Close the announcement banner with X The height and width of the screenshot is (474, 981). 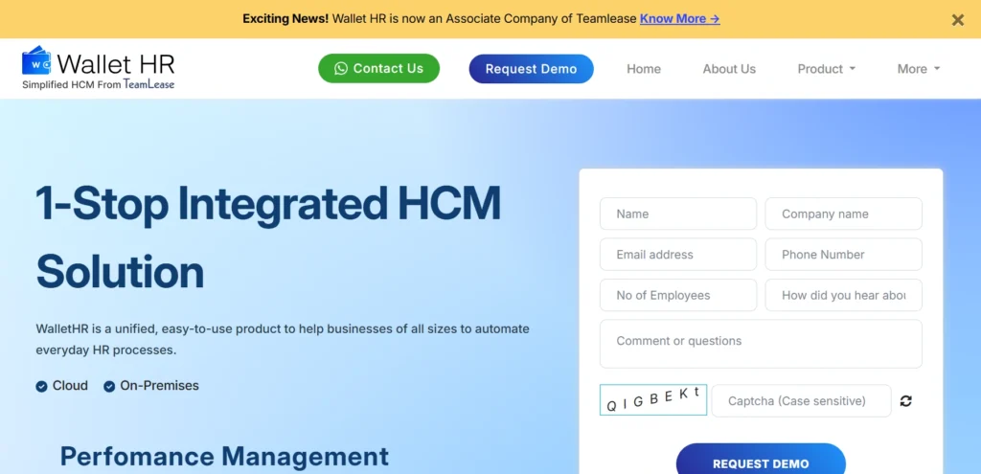click(x=957, y=19)
